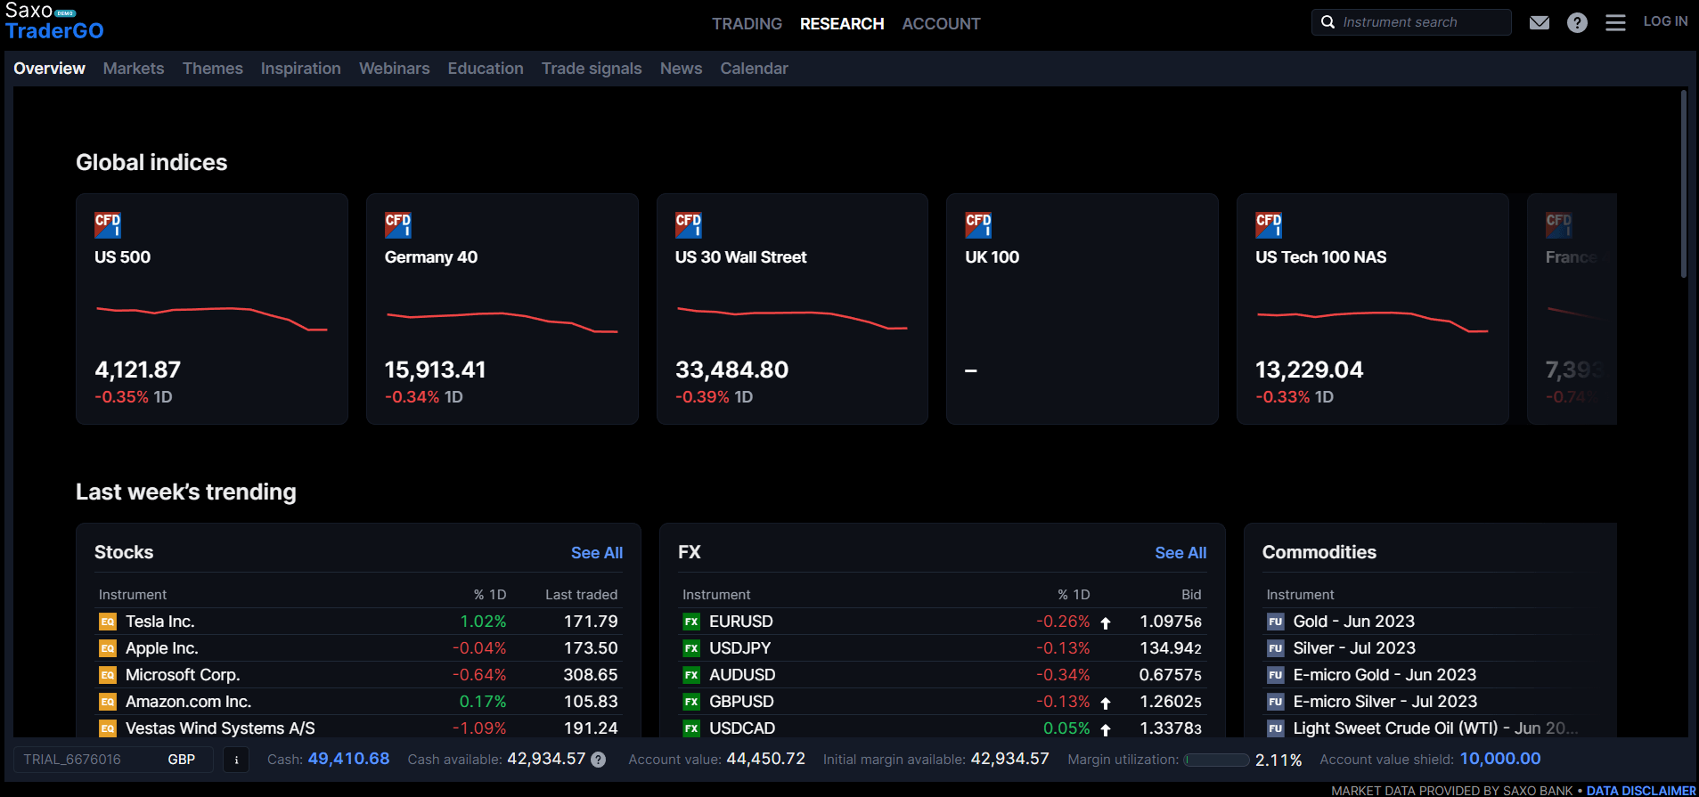This screenshot has width=1699, height=797.
Task: Click the E-micro Silver futures icon
Action: point(1276,702)
